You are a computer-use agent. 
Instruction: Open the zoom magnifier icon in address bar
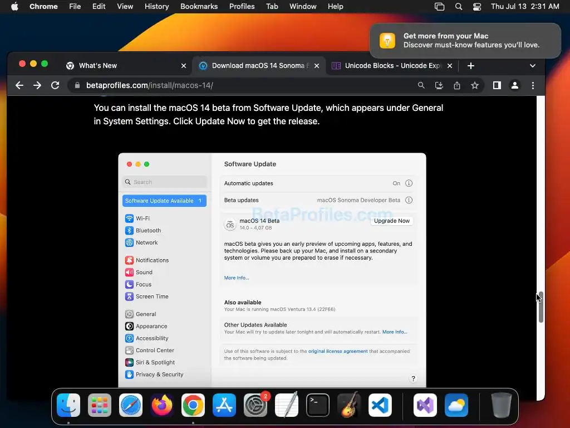tap(421, 85)
